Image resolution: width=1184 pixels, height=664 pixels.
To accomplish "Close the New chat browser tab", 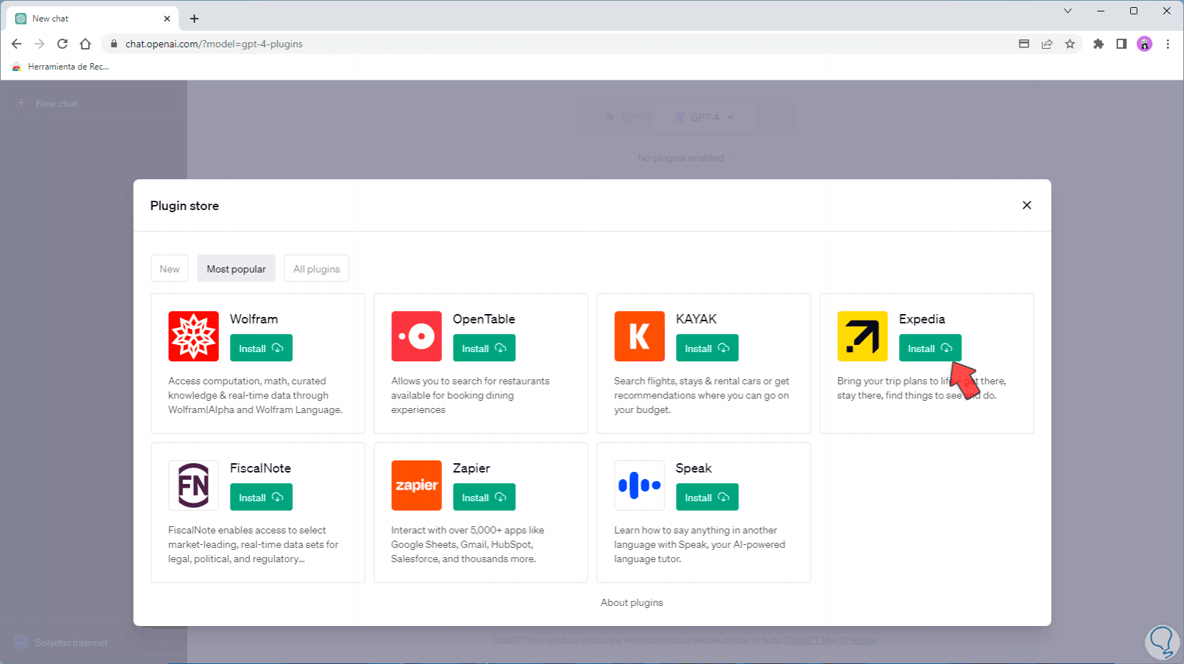I will (x=167, y=19).
